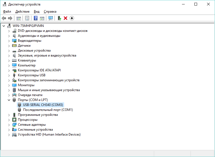Expand the Программные устройства chevron
The height and width of the screenshot is (157, 215).
(x=9, y=115)
